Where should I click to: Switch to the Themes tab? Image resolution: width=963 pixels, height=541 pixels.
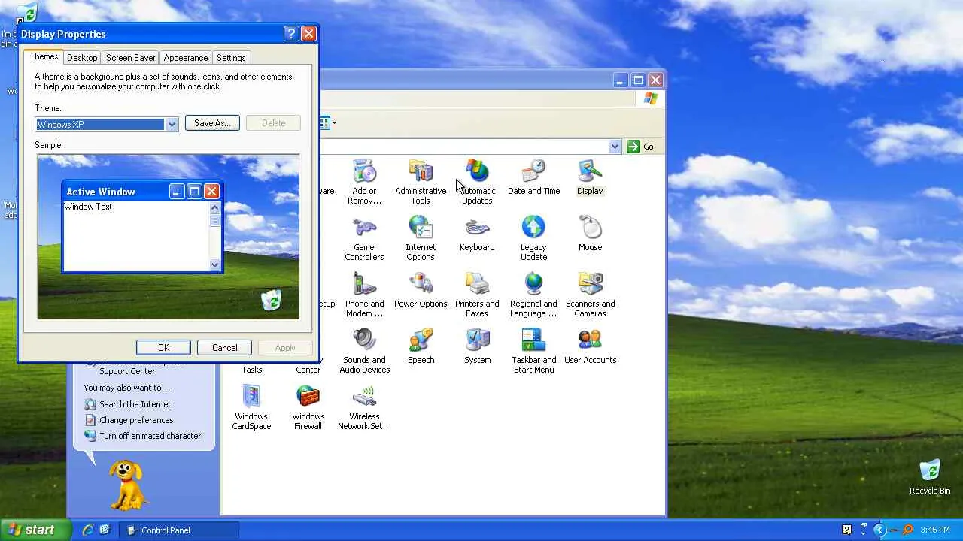coord(44,57)
